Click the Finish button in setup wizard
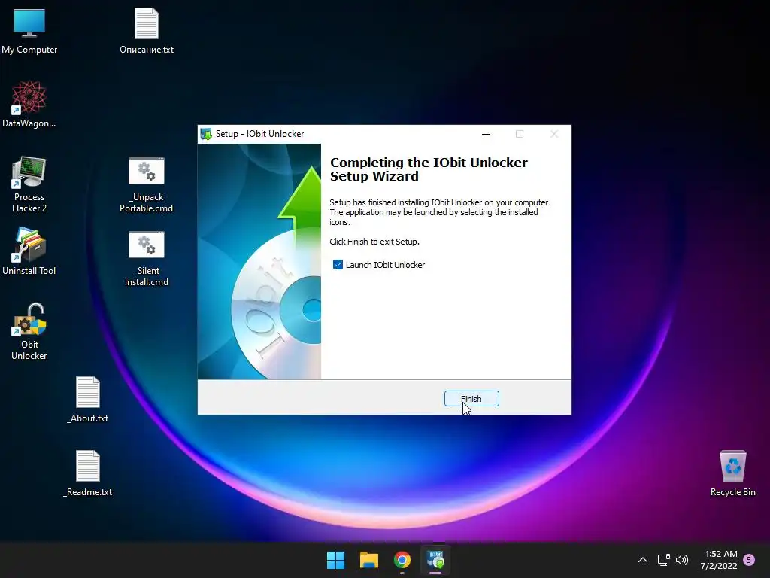The width and height of the screenshot is (770, 578). [x=471, y=399]
